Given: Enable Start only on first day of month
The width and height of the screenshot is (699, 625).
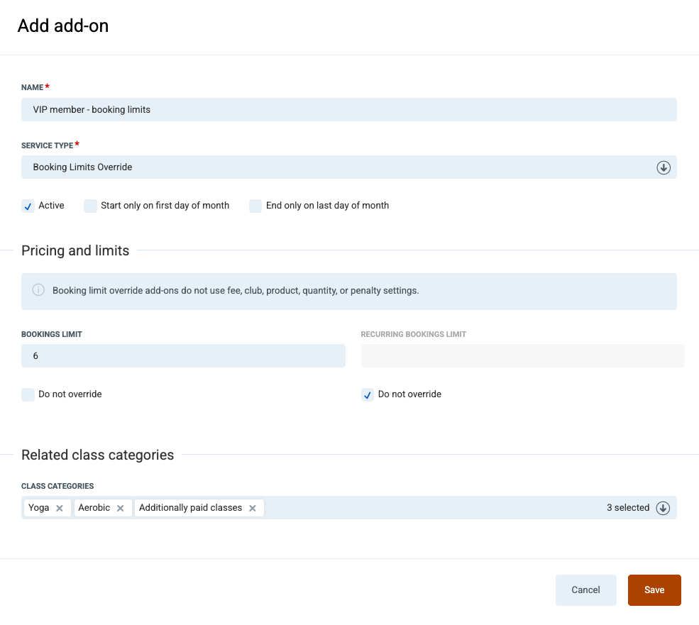Looking at the screenshot, I should pyautogui.click(x=91, y=206).
